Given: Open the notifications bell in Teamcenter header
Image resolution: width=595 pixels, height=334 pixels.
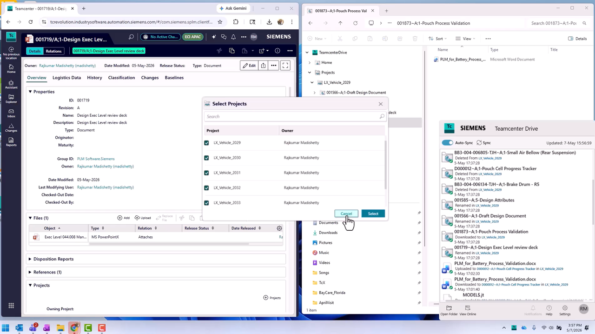Looking at the screenshot, I should 233,37.
